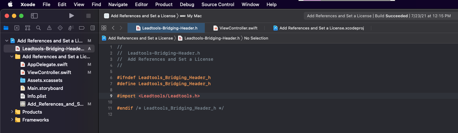The height and width of the screenshot is (133, 458).
Task: Open the related items grid menu
Action: point(104,28)
